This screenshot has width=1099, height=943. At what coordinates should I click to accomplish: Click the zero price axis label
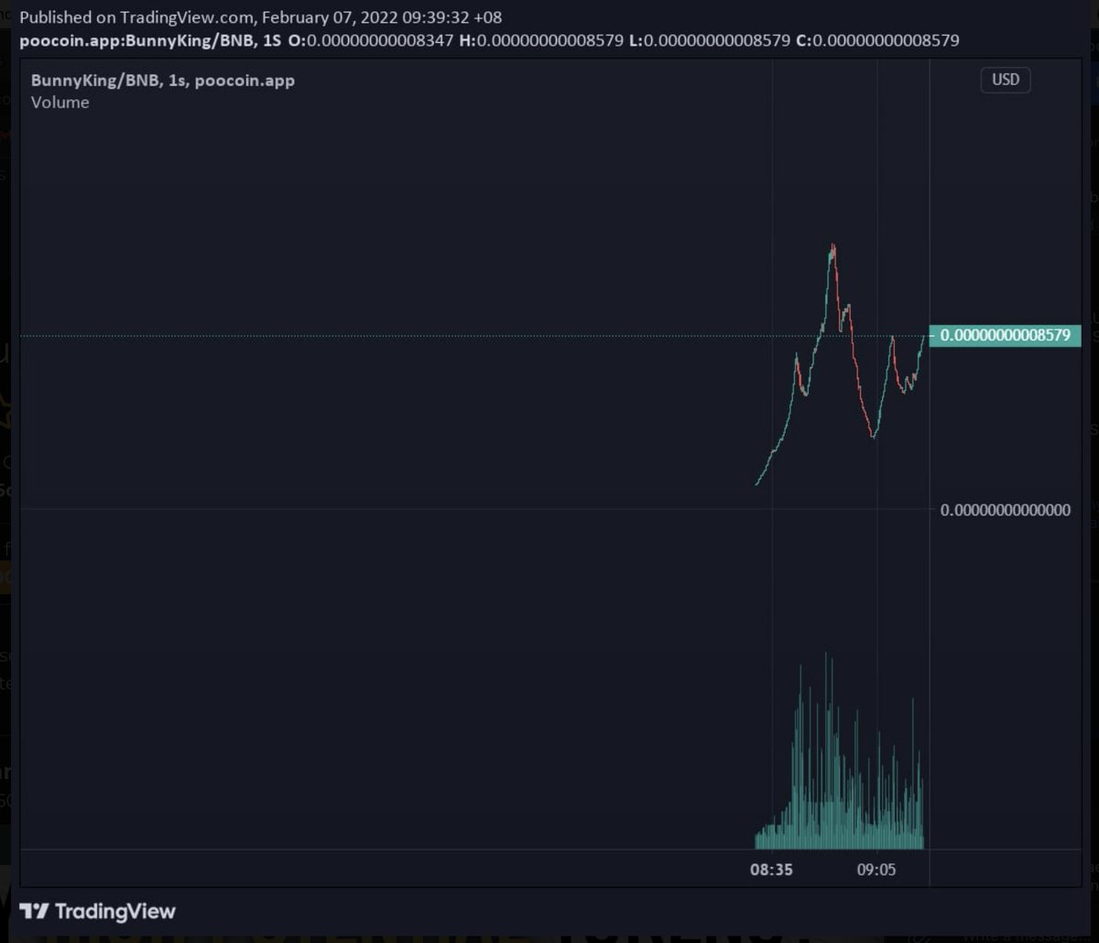tap(1005, 510)
